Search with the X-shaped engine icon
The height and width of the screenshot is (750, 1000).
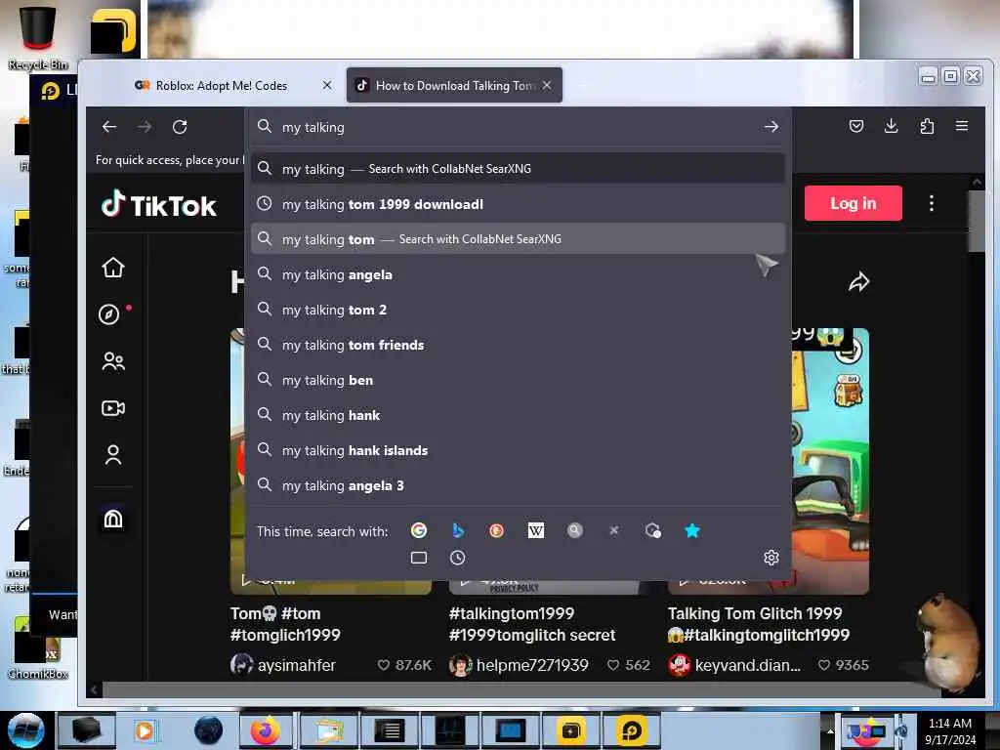[614, 530]
